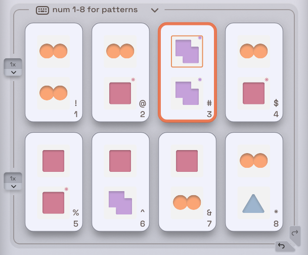Activate pattern card 1

(x=54, y=72)
